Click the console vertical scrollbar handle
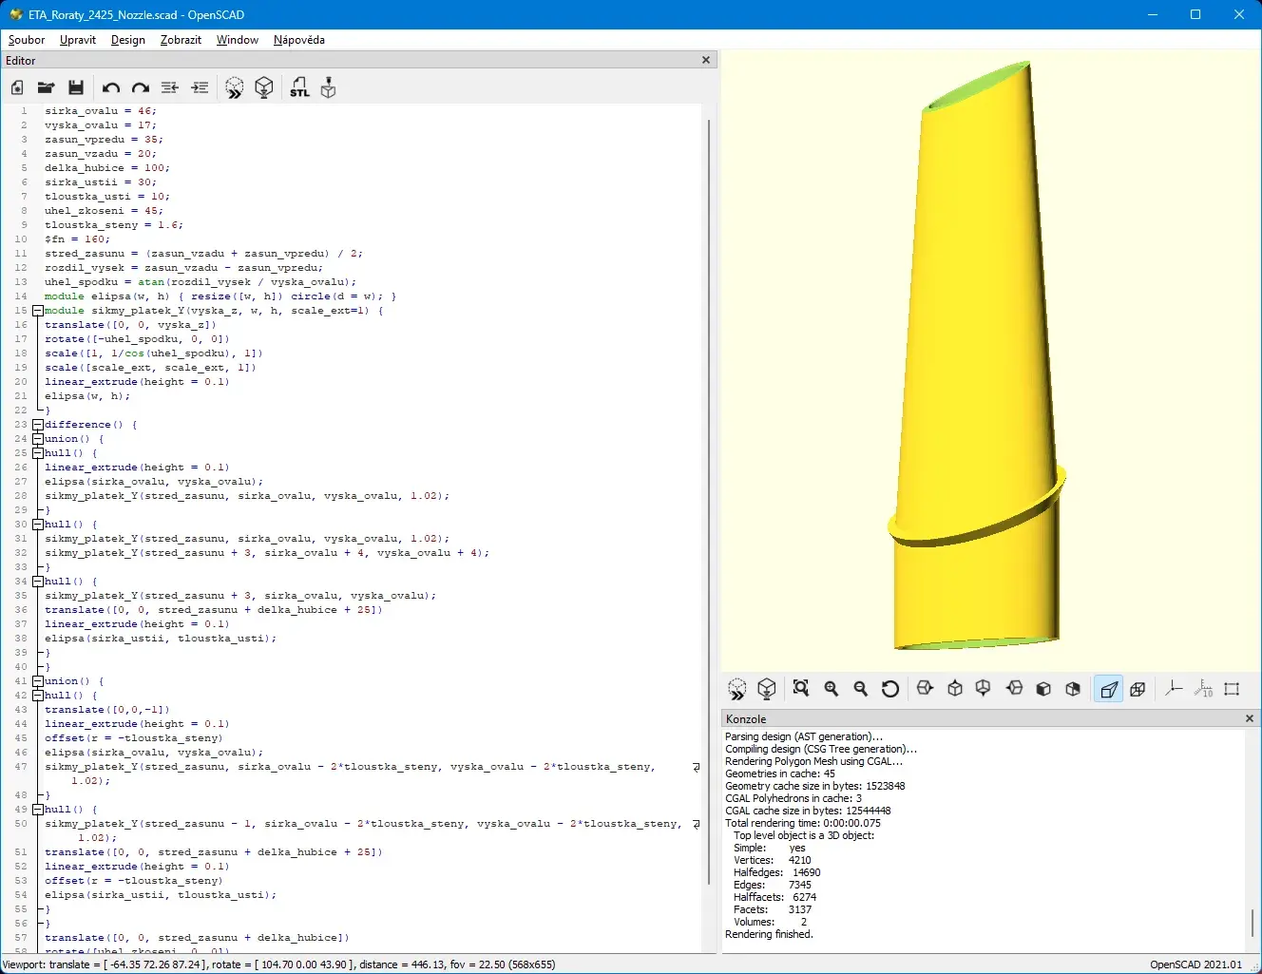Image resolution: width=1262 pixels, height=974 pixels. click(x=1252, y=923)
